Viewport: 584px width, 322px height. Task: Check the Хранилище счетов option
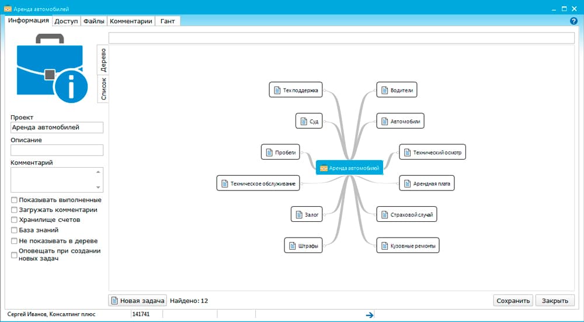coord(14,220)
